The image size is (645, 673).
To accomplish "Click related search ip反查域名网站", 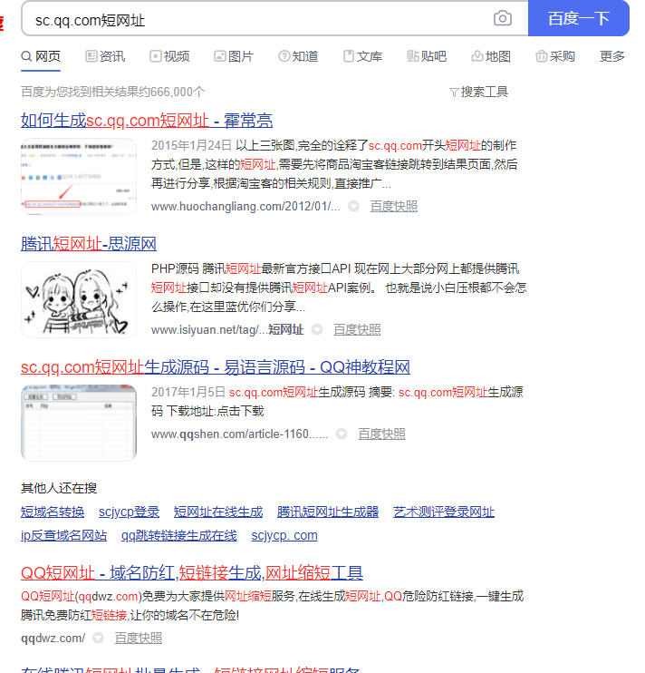I will [63, 535].
